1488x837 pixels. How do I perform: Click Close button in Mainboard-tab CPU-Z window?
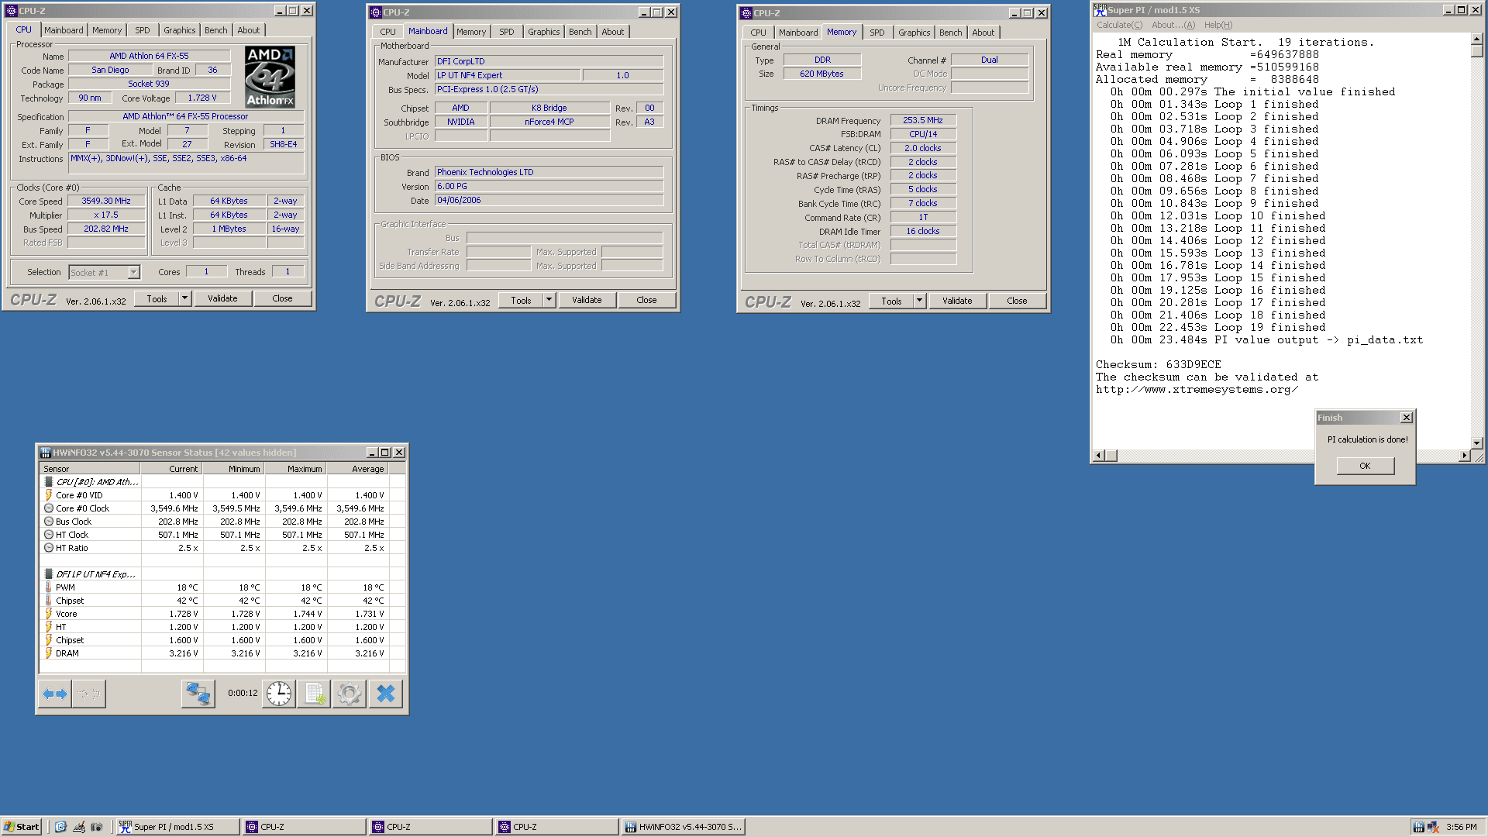[x=646, y=300]
